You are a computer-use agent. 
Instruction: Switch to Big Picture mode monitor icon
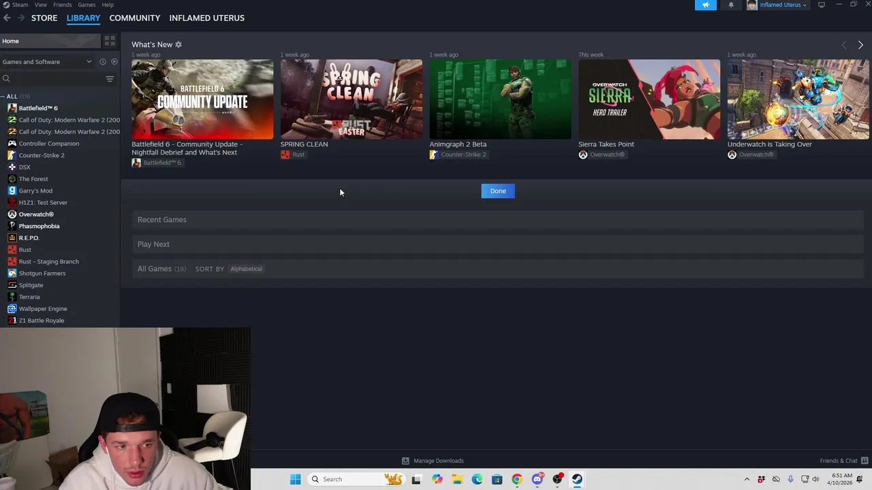(822, 5)
